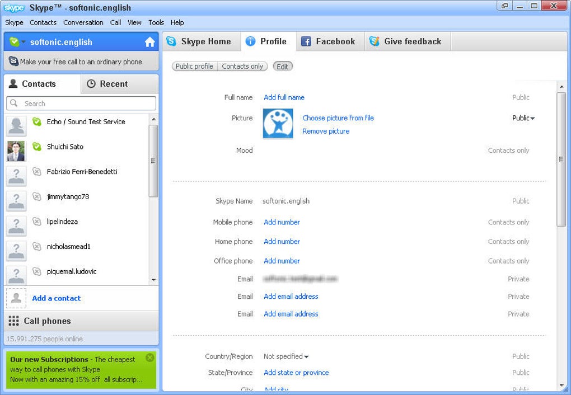The height and width of the screenshot is (395, 571).
Task: Click the profile picture avatar image
Action: coord(278,124)
